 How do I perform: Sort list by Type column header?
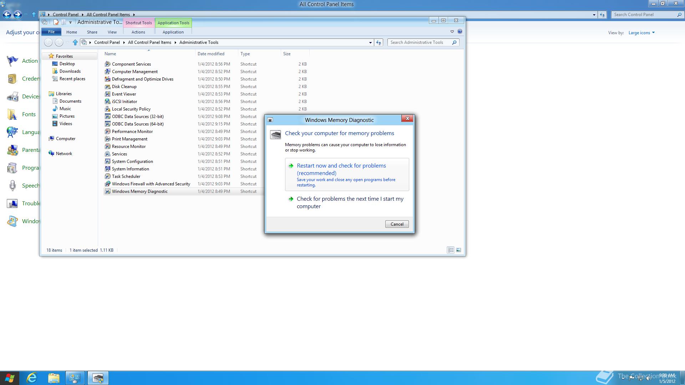[259, 54]
